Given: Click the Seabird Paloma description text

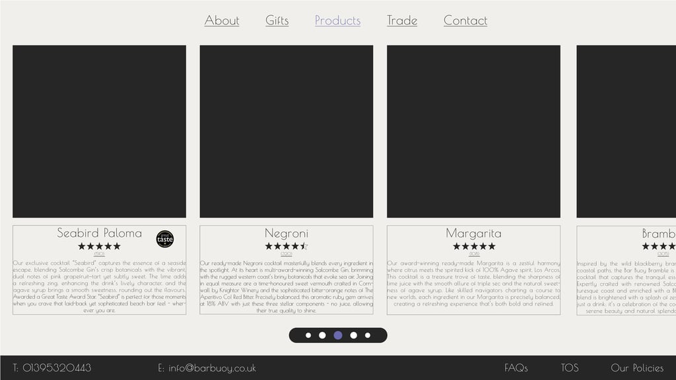Looking at the screenshot, I should coord(99,286).
